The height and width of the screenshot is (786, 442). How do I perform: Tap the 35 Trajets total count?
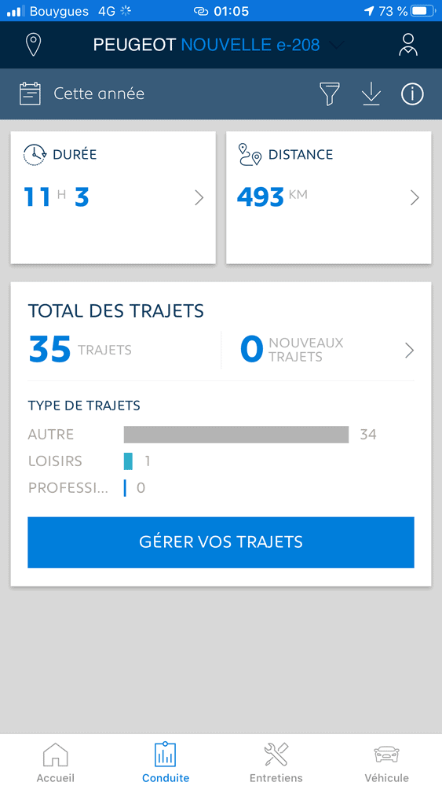click(80, 350)
